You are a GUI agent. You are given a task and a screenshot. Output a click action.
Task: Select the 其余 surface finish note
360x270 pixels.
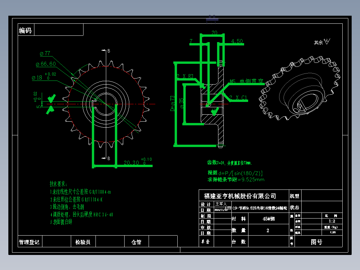[322, 42]
